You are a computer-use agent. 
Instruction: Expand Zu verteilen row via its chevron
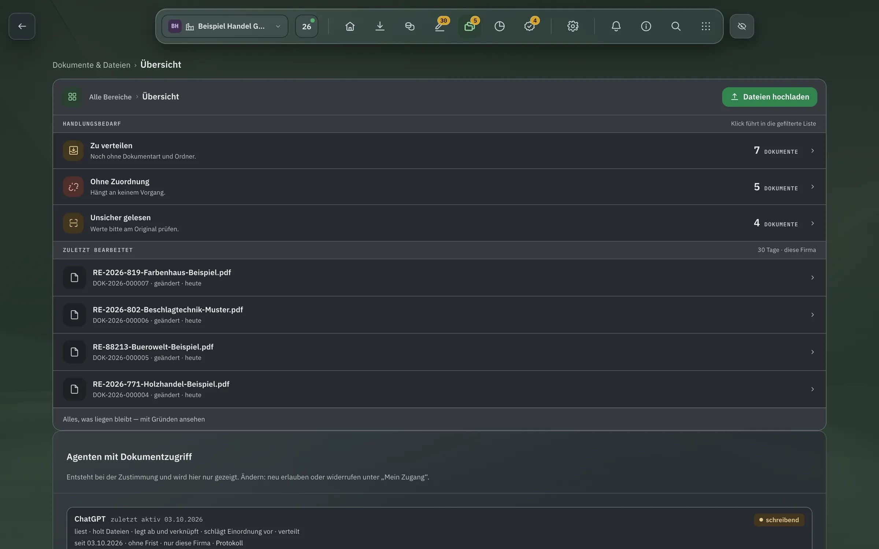(x=812, y=151)
